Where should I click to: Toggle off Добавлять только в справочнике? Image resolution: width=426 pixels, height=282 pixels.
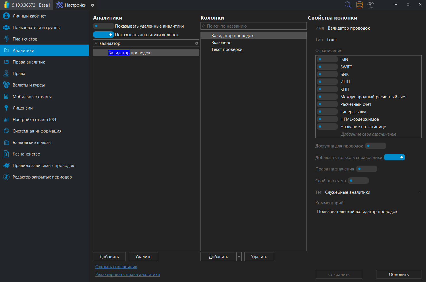tap(394, 157)
